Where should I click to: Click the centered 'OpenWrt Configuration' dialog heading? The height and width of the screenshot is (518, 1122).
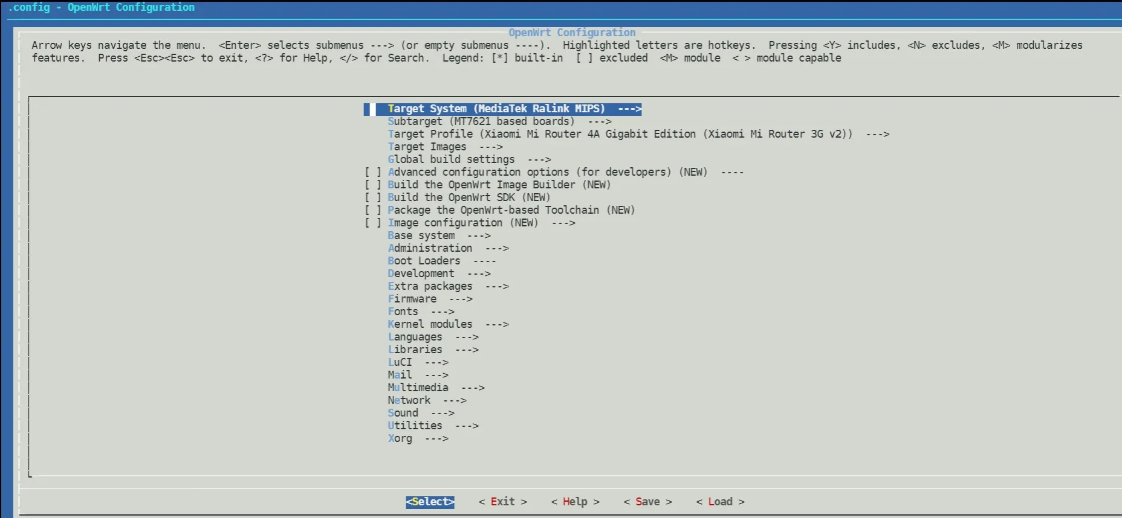(x=572, y=33)
